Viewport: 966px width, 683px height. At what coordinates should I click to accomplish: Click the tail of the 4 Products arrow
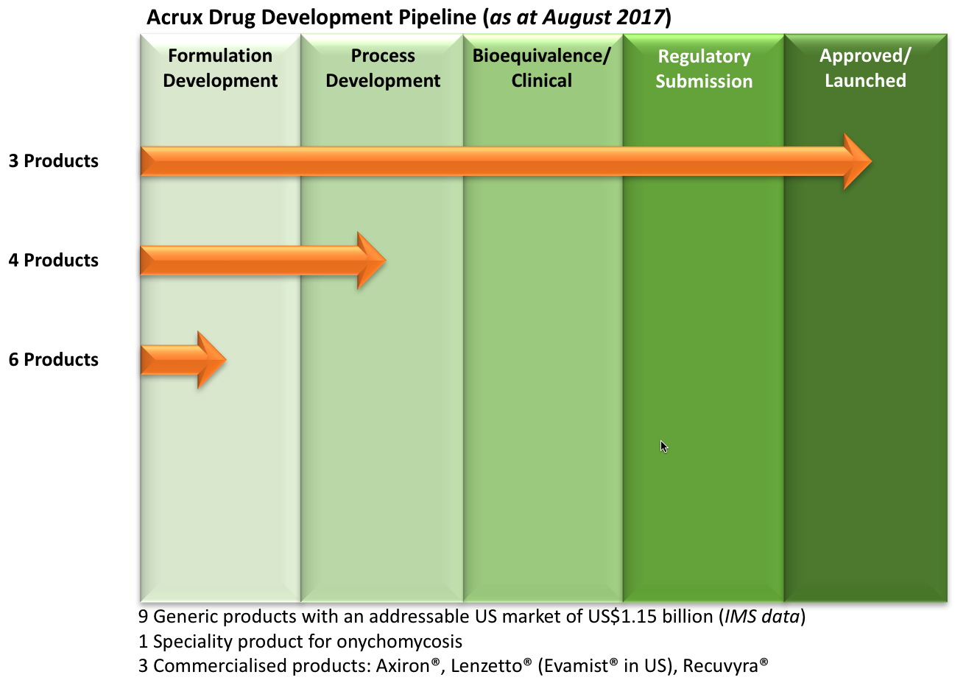(147, 260)
